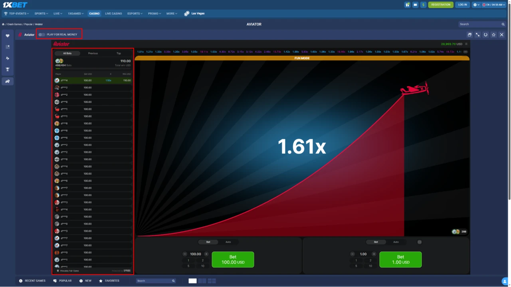Select the two-window layout icon
This screenshot has height=287, width=511.
coord(202,281)
